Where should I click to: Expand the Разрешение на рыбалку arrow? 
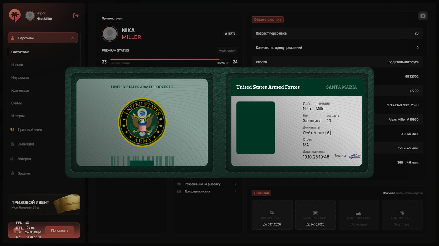coord(235,184)
